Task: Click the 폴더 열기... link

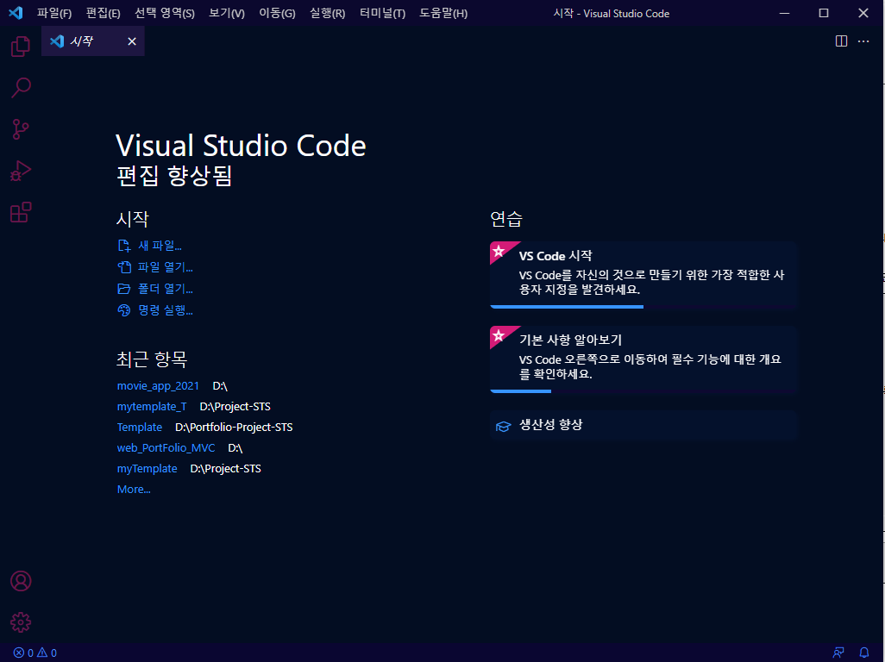Action: (166, 289)
